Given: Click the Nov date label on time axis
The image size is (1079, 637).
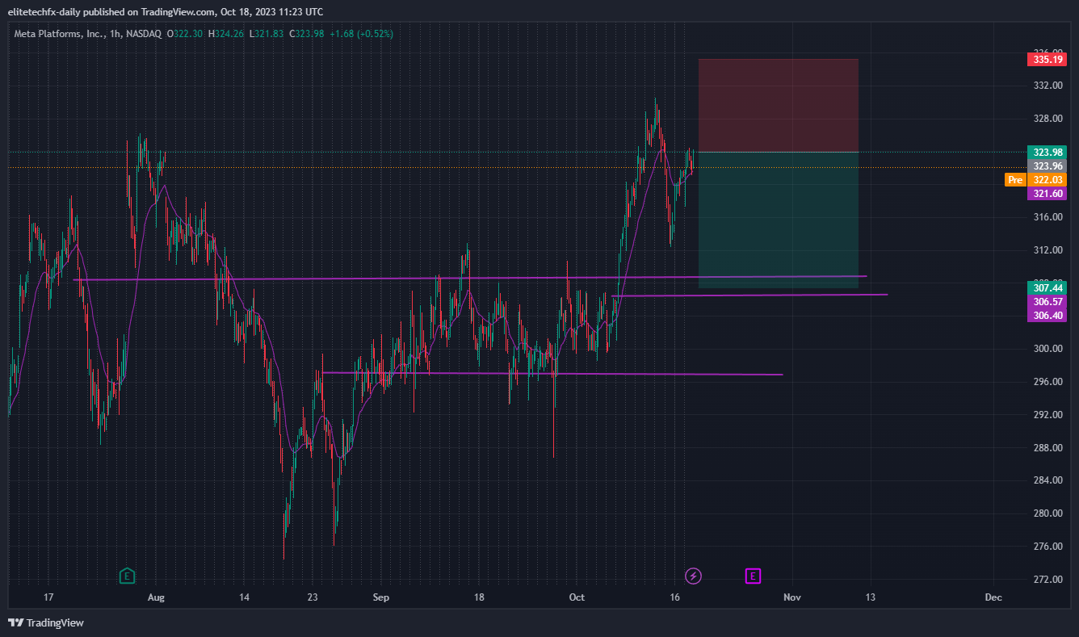Looking at the screenshot, I should point(792,597).
